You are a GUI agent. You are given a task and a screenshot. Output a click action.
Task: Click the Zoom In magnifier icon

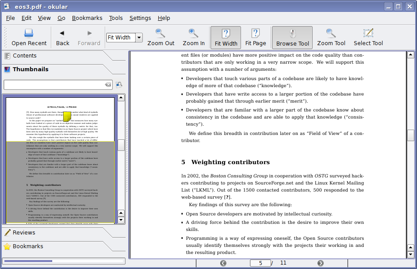tap(193, 33)
